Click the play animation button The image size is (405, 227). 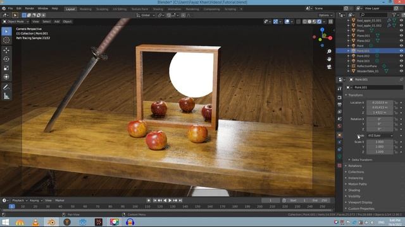(x=170, y=201)
